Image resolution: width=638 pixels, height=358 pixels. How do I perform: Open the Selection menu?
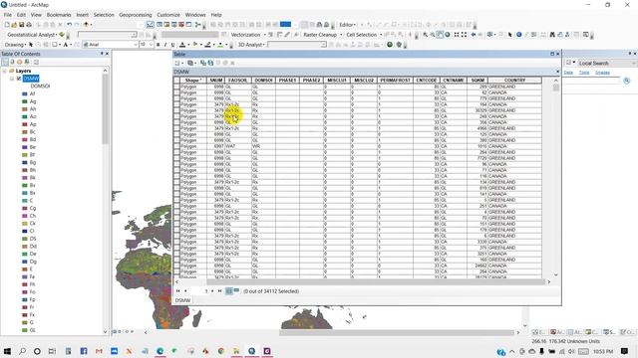(104, 15)
